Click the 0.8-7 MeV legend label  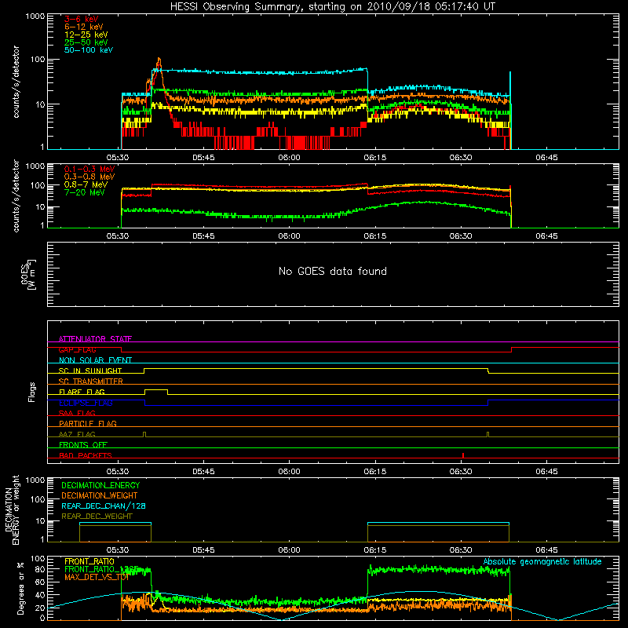pos(86,184)
